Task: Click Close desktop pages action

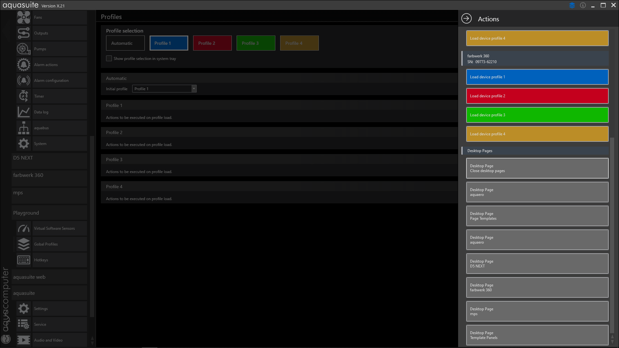Action: coord(537,168)
